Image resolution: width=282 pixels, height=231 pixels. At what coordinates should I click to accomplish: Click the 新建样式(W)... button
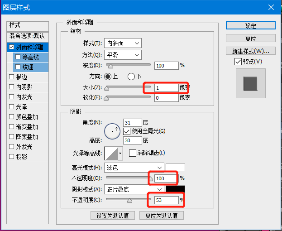click(x=250, y=51)
